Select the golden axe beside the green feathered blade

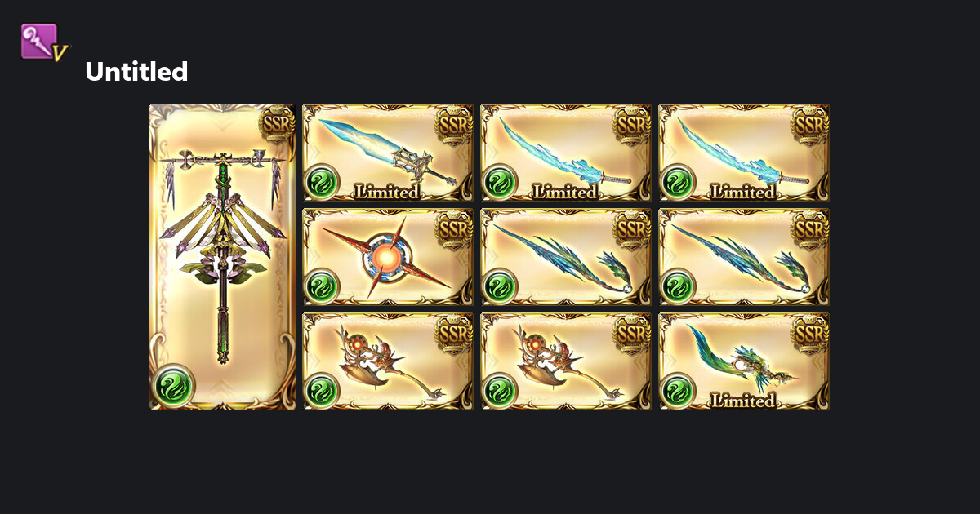point(566,361)
